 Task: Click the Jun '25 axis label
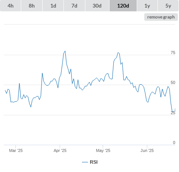147,150
